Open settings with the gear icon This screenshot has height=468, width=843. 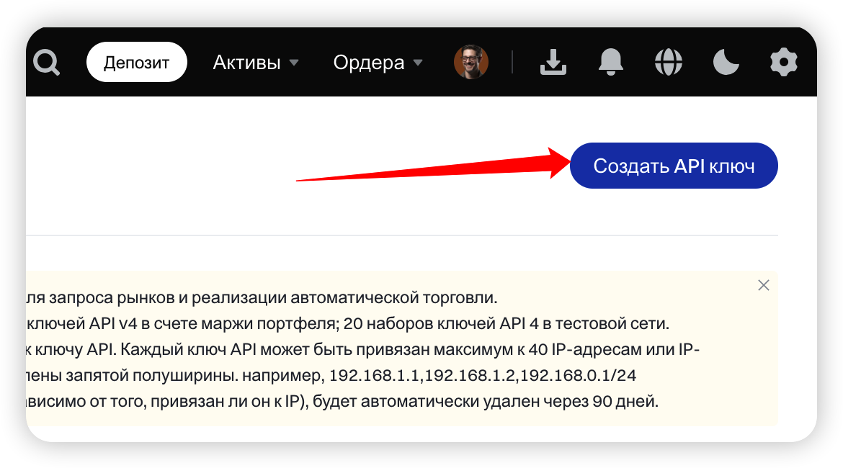(784, 63)
